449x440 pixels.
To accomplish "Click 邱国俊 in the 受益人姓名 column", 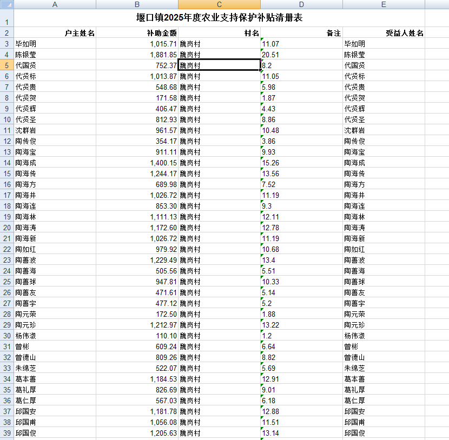I will [384, 433].
